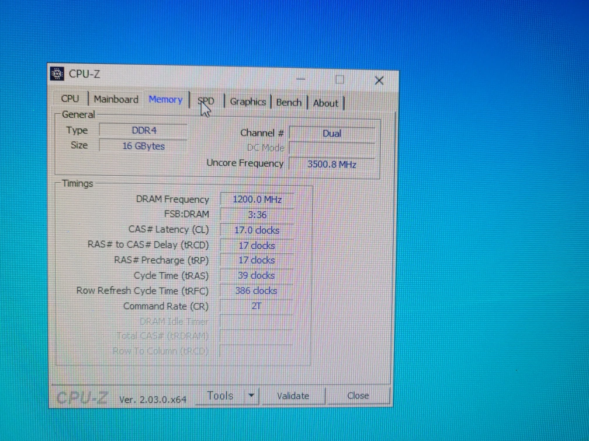Open the About tab
This screenshot has width=589, height=441.
click(325, 103)
